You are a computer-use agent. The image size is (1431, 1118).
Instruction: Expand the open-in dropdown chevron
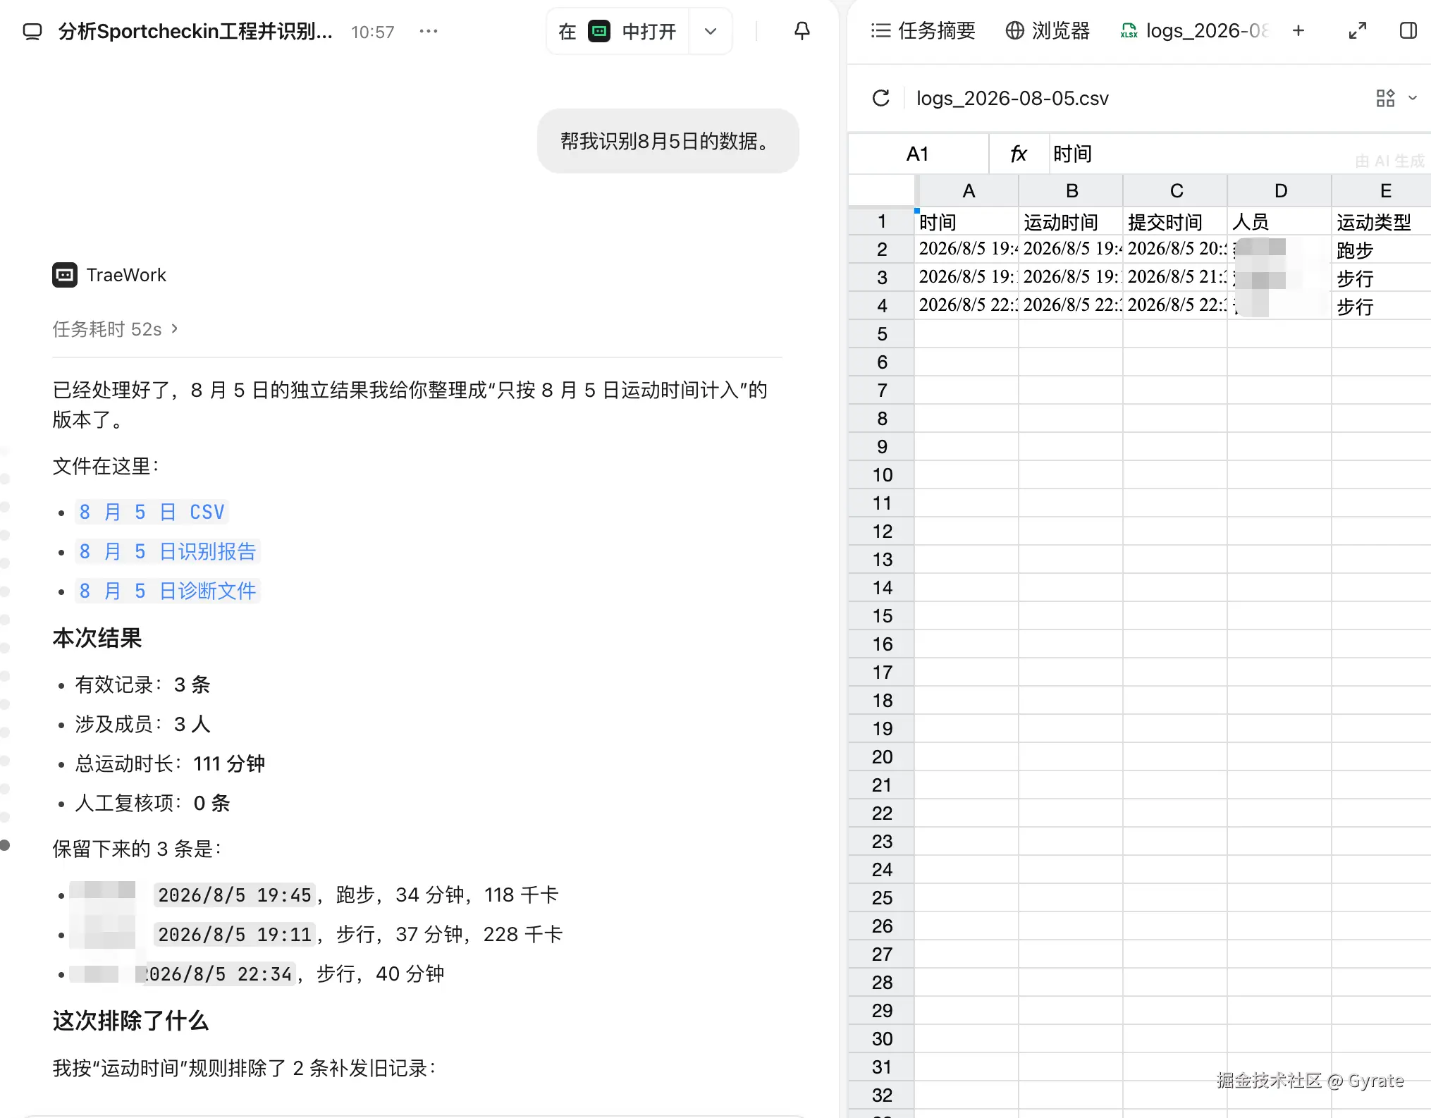coord(711,31)
